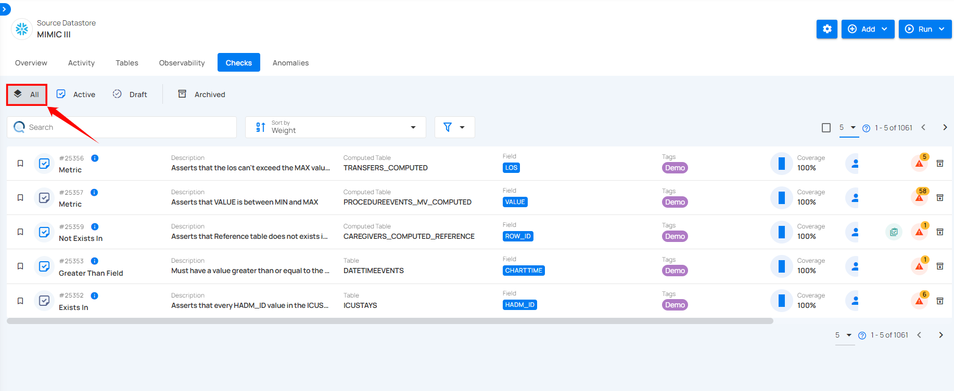The image size is (954, 391).
Task: Archive the check #25359 row
Action: point(940,232)
